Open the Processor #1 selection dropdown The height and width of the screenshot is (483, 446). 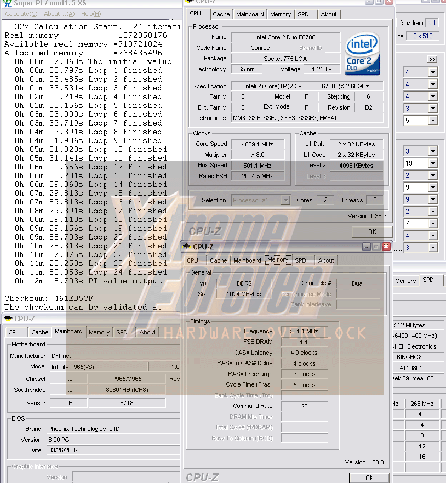coord(261,200)
